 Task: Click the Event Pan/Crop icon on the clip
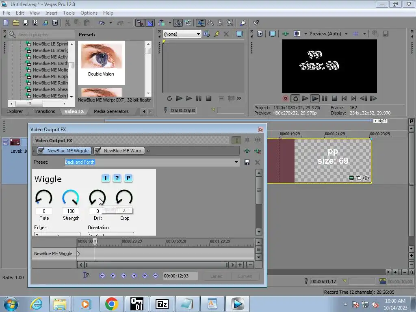359,178
